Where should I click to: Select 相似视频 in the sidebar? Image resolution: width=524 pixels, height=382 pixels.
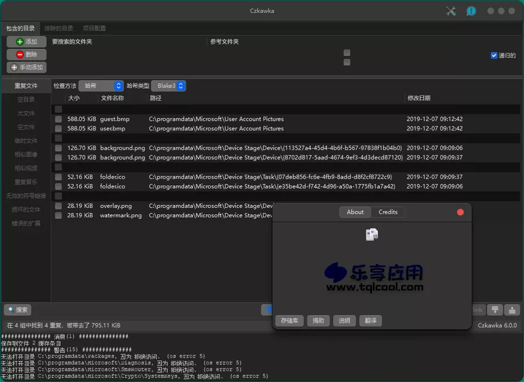(26, 168)
